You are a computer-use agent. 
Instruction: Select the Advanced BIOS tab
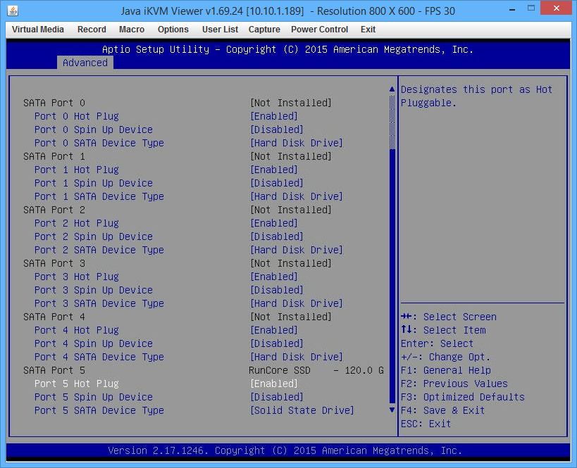[85, 63]
